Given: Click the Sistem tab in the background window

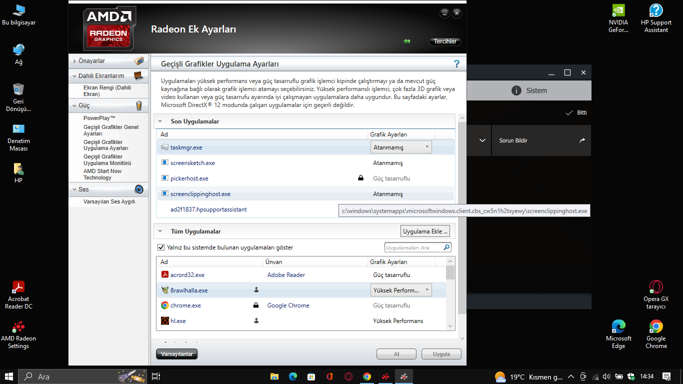Looking at the screenshot, I should click(x=529, y=90).
